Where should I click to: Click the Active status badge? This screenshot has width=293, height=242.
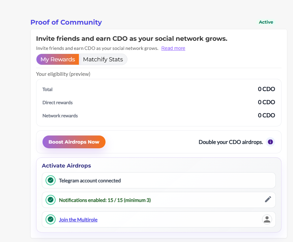[x=266, y=22]
